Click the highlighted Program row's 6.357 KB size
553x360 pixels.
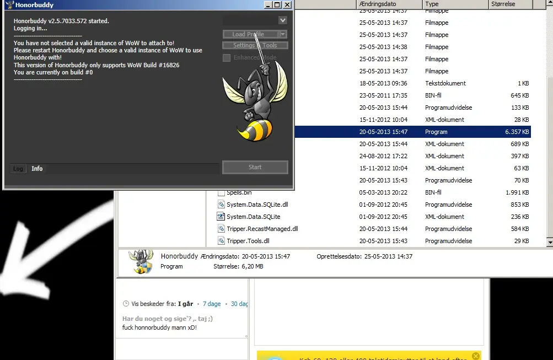pyautogui.click(x=517, y=132)
